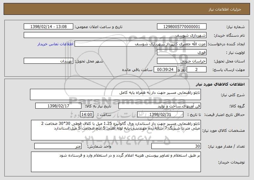254x180 pixels.
Task: Click the goods specifications text area
Action: coord(116,130)
